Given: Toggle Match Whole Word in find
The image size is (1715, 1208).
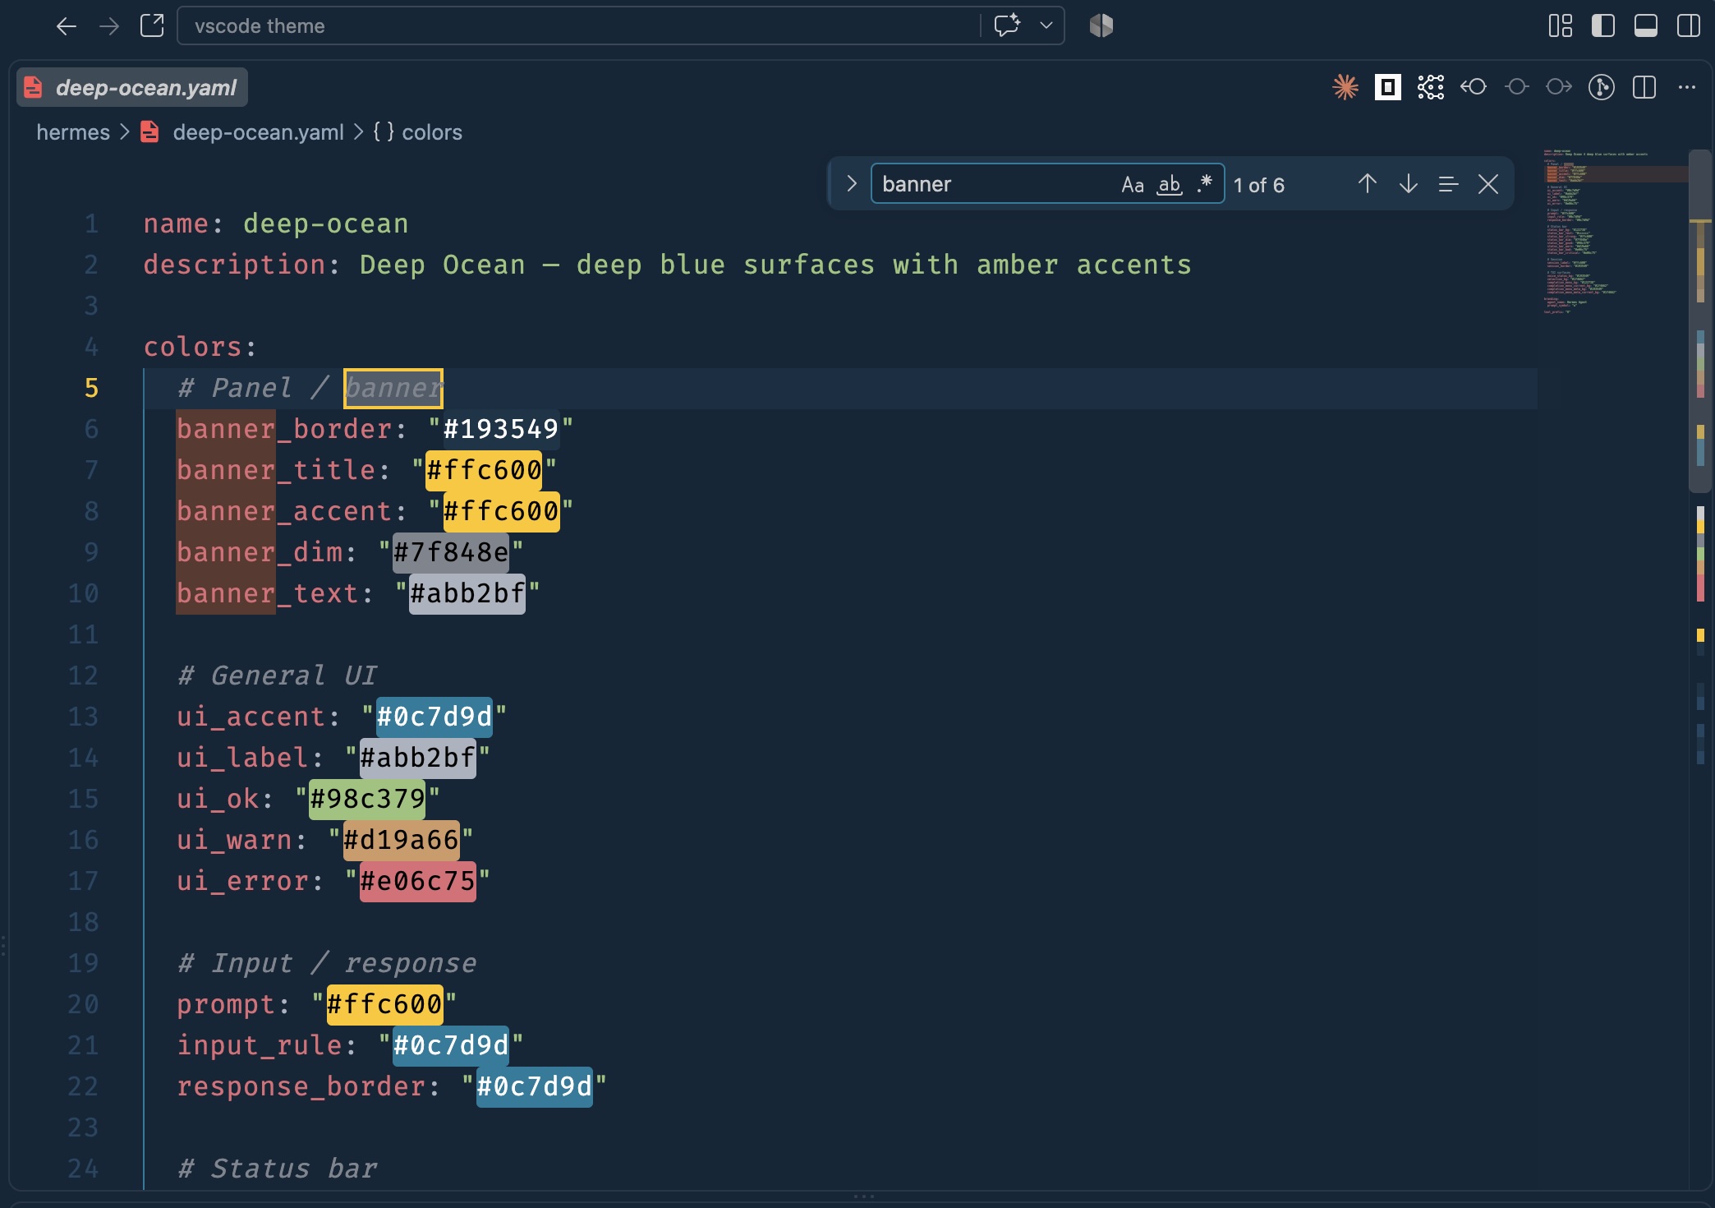Looking at the screenshot, I should 1169,184.
